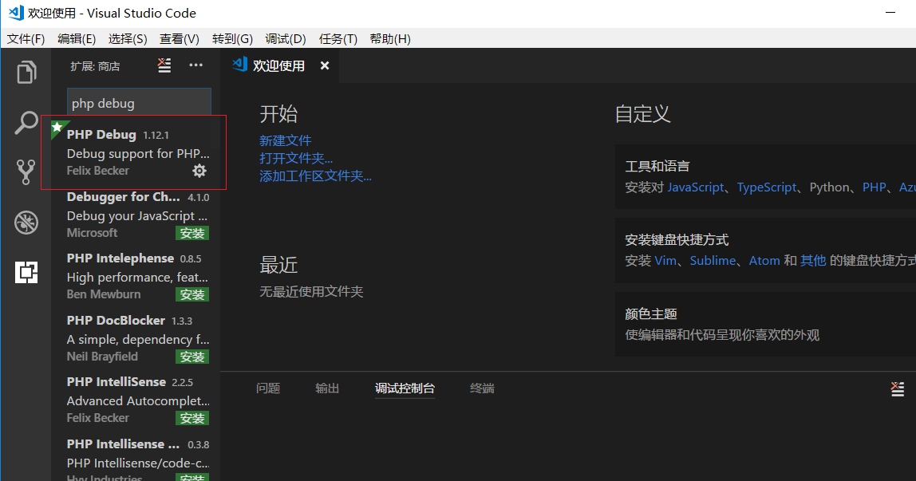
Task: Click the 工具和语言 heading
Action: click(657, 167)
